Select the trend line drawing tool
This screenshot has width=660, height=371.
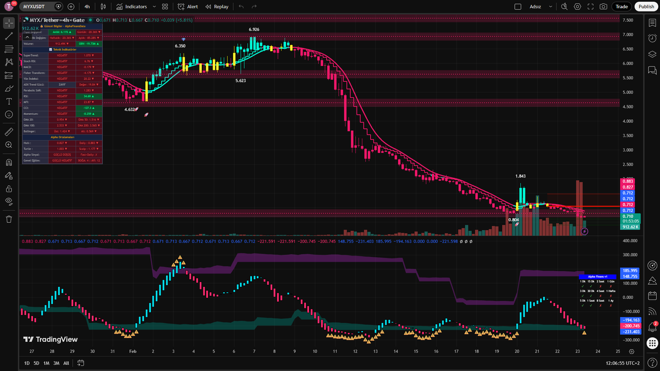[x=9, y=36]
